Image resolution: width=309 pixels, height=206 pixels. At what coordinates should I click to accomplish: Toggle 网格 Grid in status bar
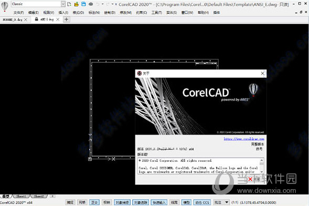coord(82,202)
